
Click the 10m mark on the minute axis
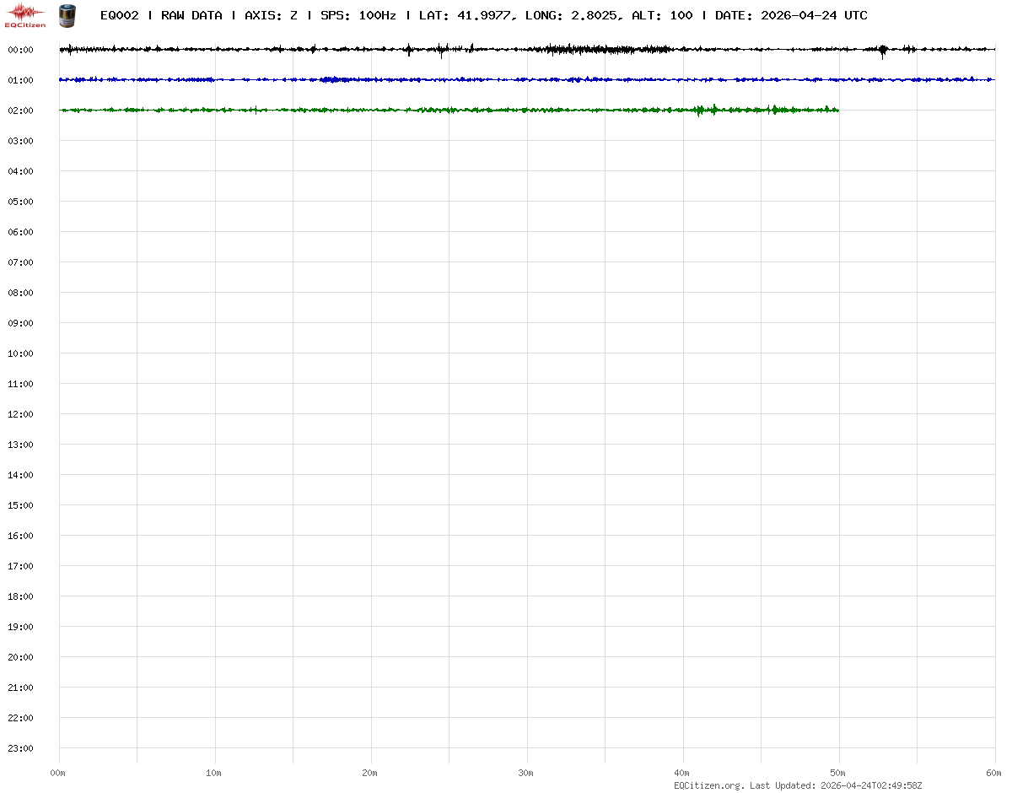pyautogui.click(x=214, y=773)
